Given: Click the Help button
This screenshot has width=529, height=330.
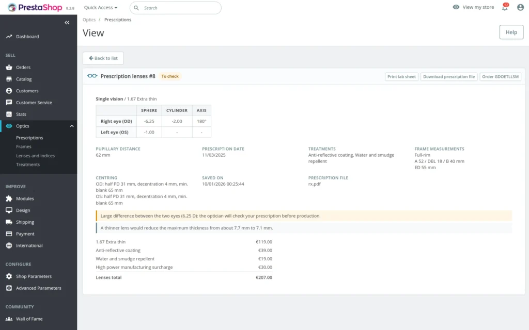Looking at the screenshot, I should [511, 32].
